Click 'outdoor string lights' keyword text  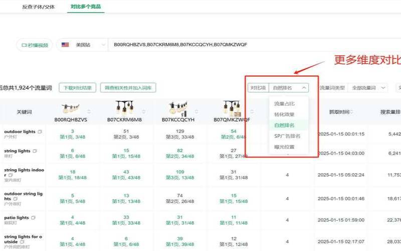[23, 196]
